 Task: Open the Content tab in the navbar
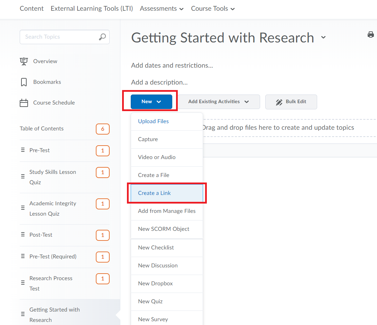31,9
